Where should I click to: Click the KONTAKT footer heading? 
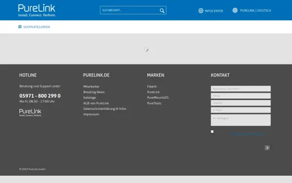pos(220,75)
